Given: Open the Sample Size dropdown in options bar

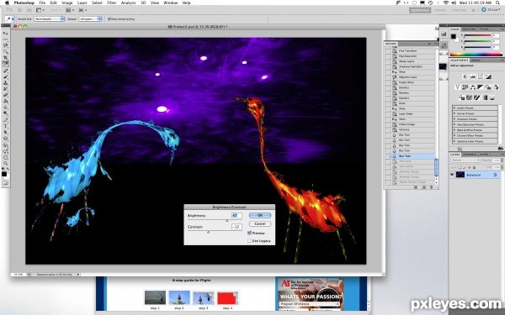Looking at the screenshot, I should pos(50,19).
